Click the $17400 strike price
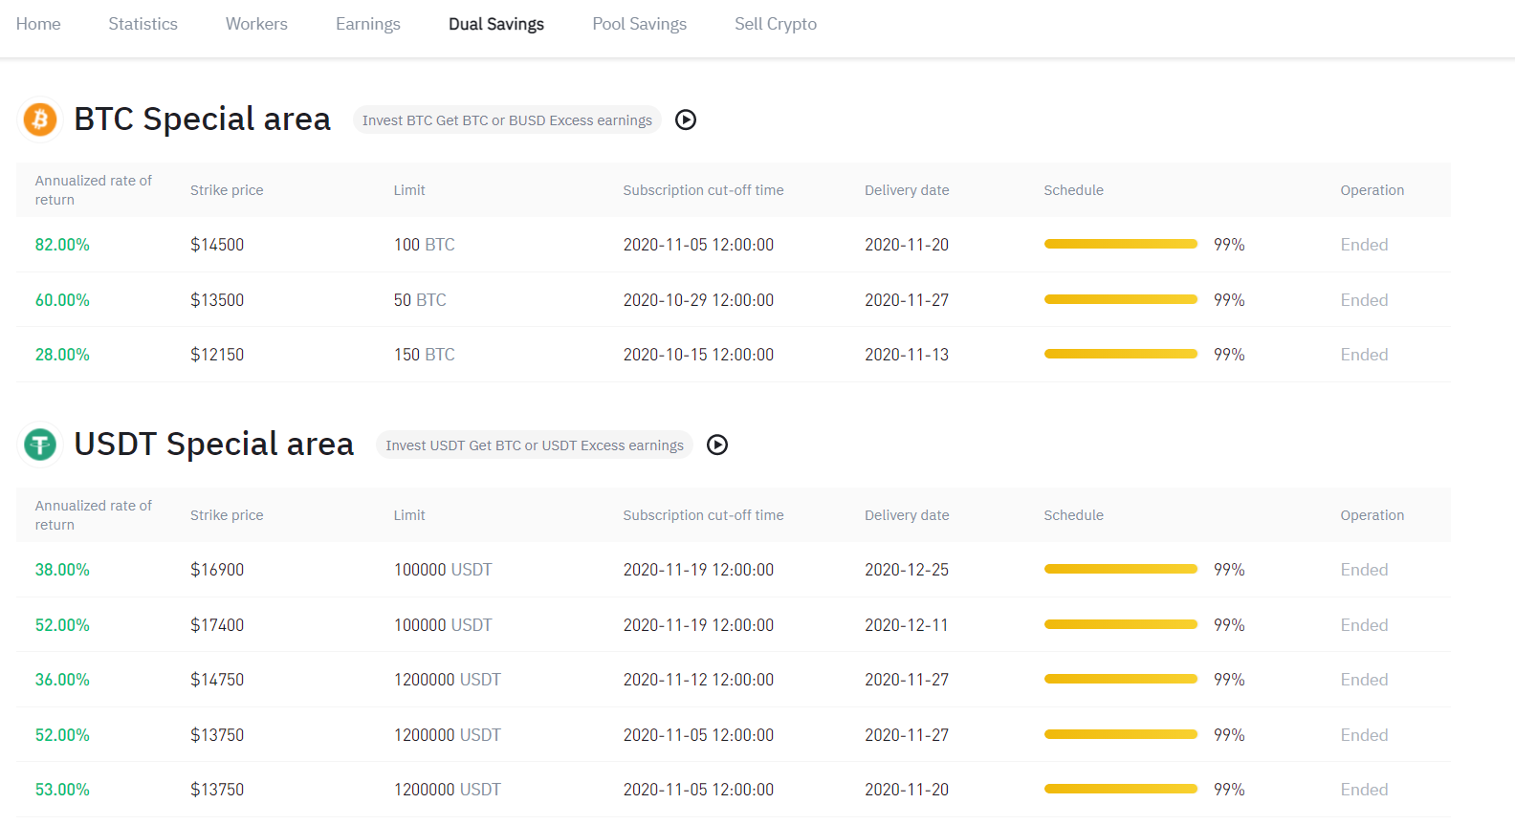 point(217,625)
